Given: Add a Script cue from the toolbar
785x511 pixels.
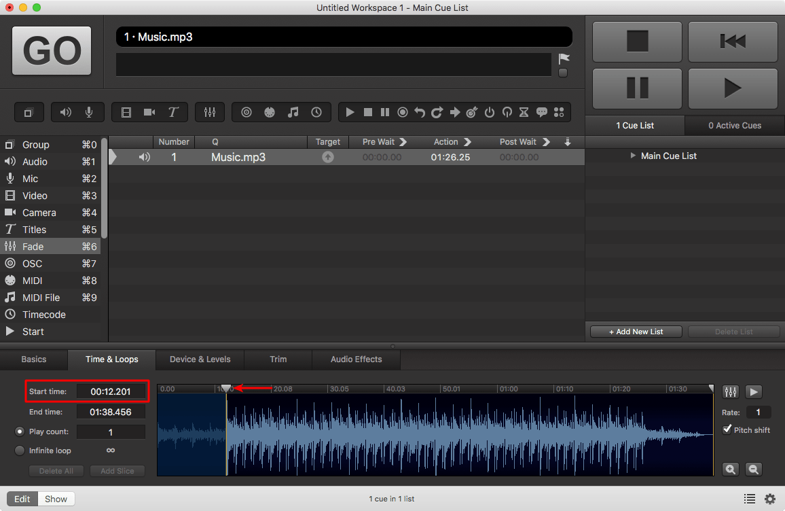Looking at the screenshot, I should click(560, 112).
